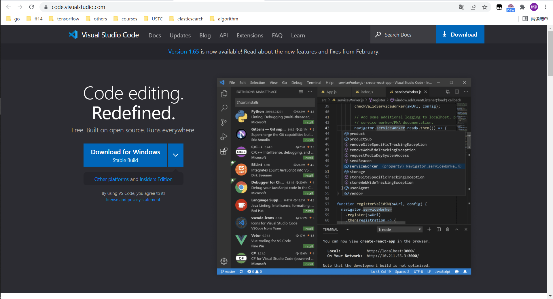The height and width of the screenshot is (299, 553).
Task: Click the Search icon in VS Code activity bar
Action: 224,108
